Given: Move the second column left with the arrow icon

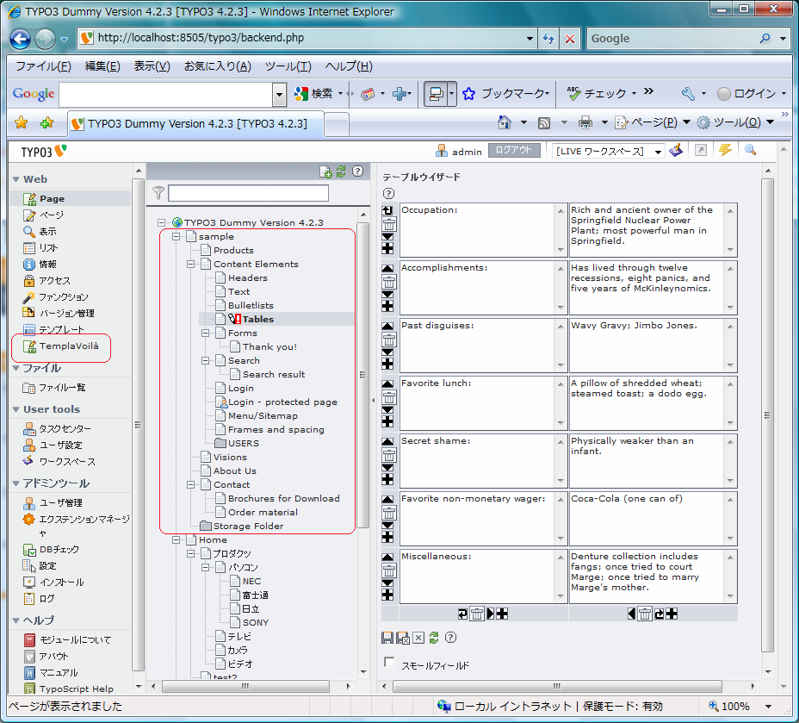Looking at the screenshot, I should coord(631,614).
